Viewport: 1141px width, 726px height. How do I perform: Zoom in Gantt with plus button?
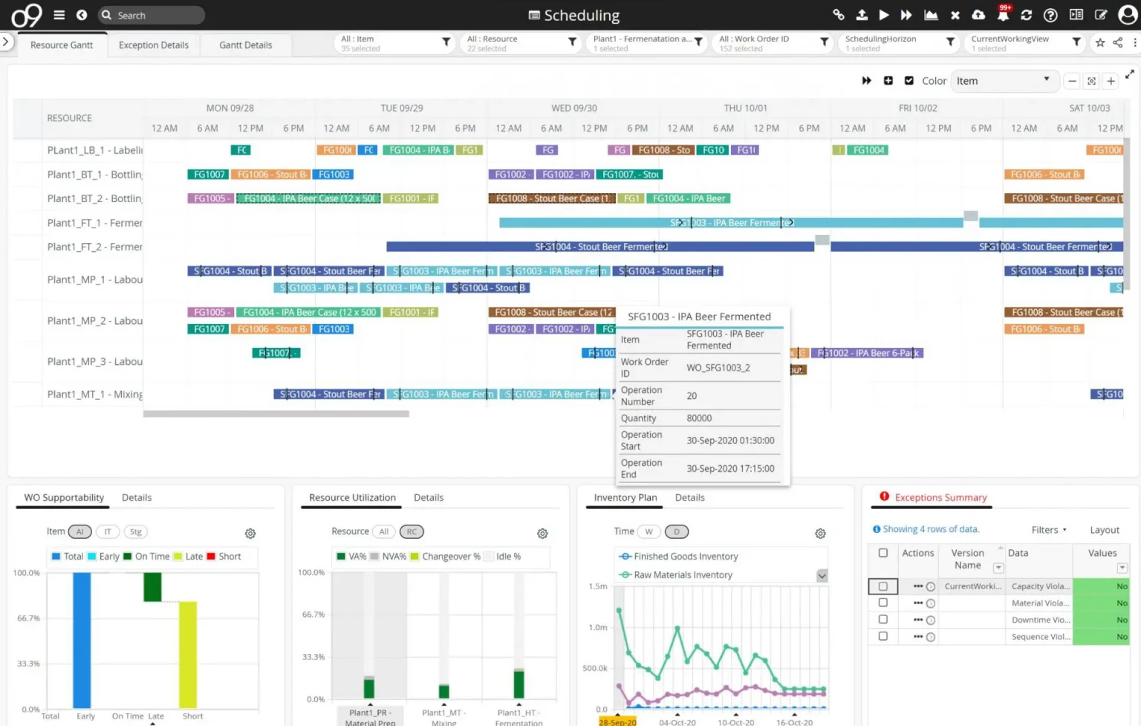(1111, 81)
